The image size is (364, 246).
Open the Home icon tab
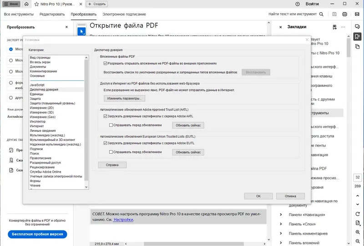26,4
